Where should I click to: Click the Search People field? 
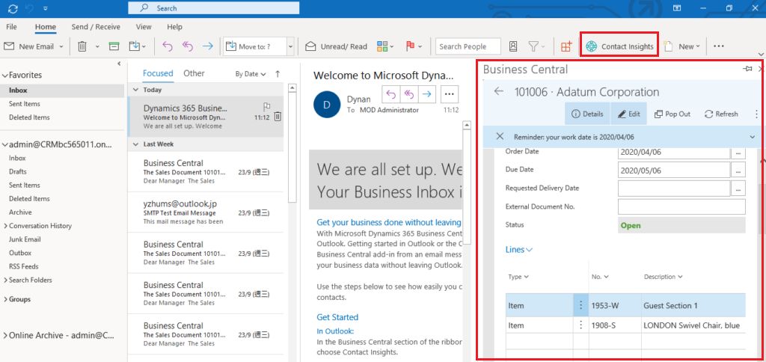[x=468, y=46]
